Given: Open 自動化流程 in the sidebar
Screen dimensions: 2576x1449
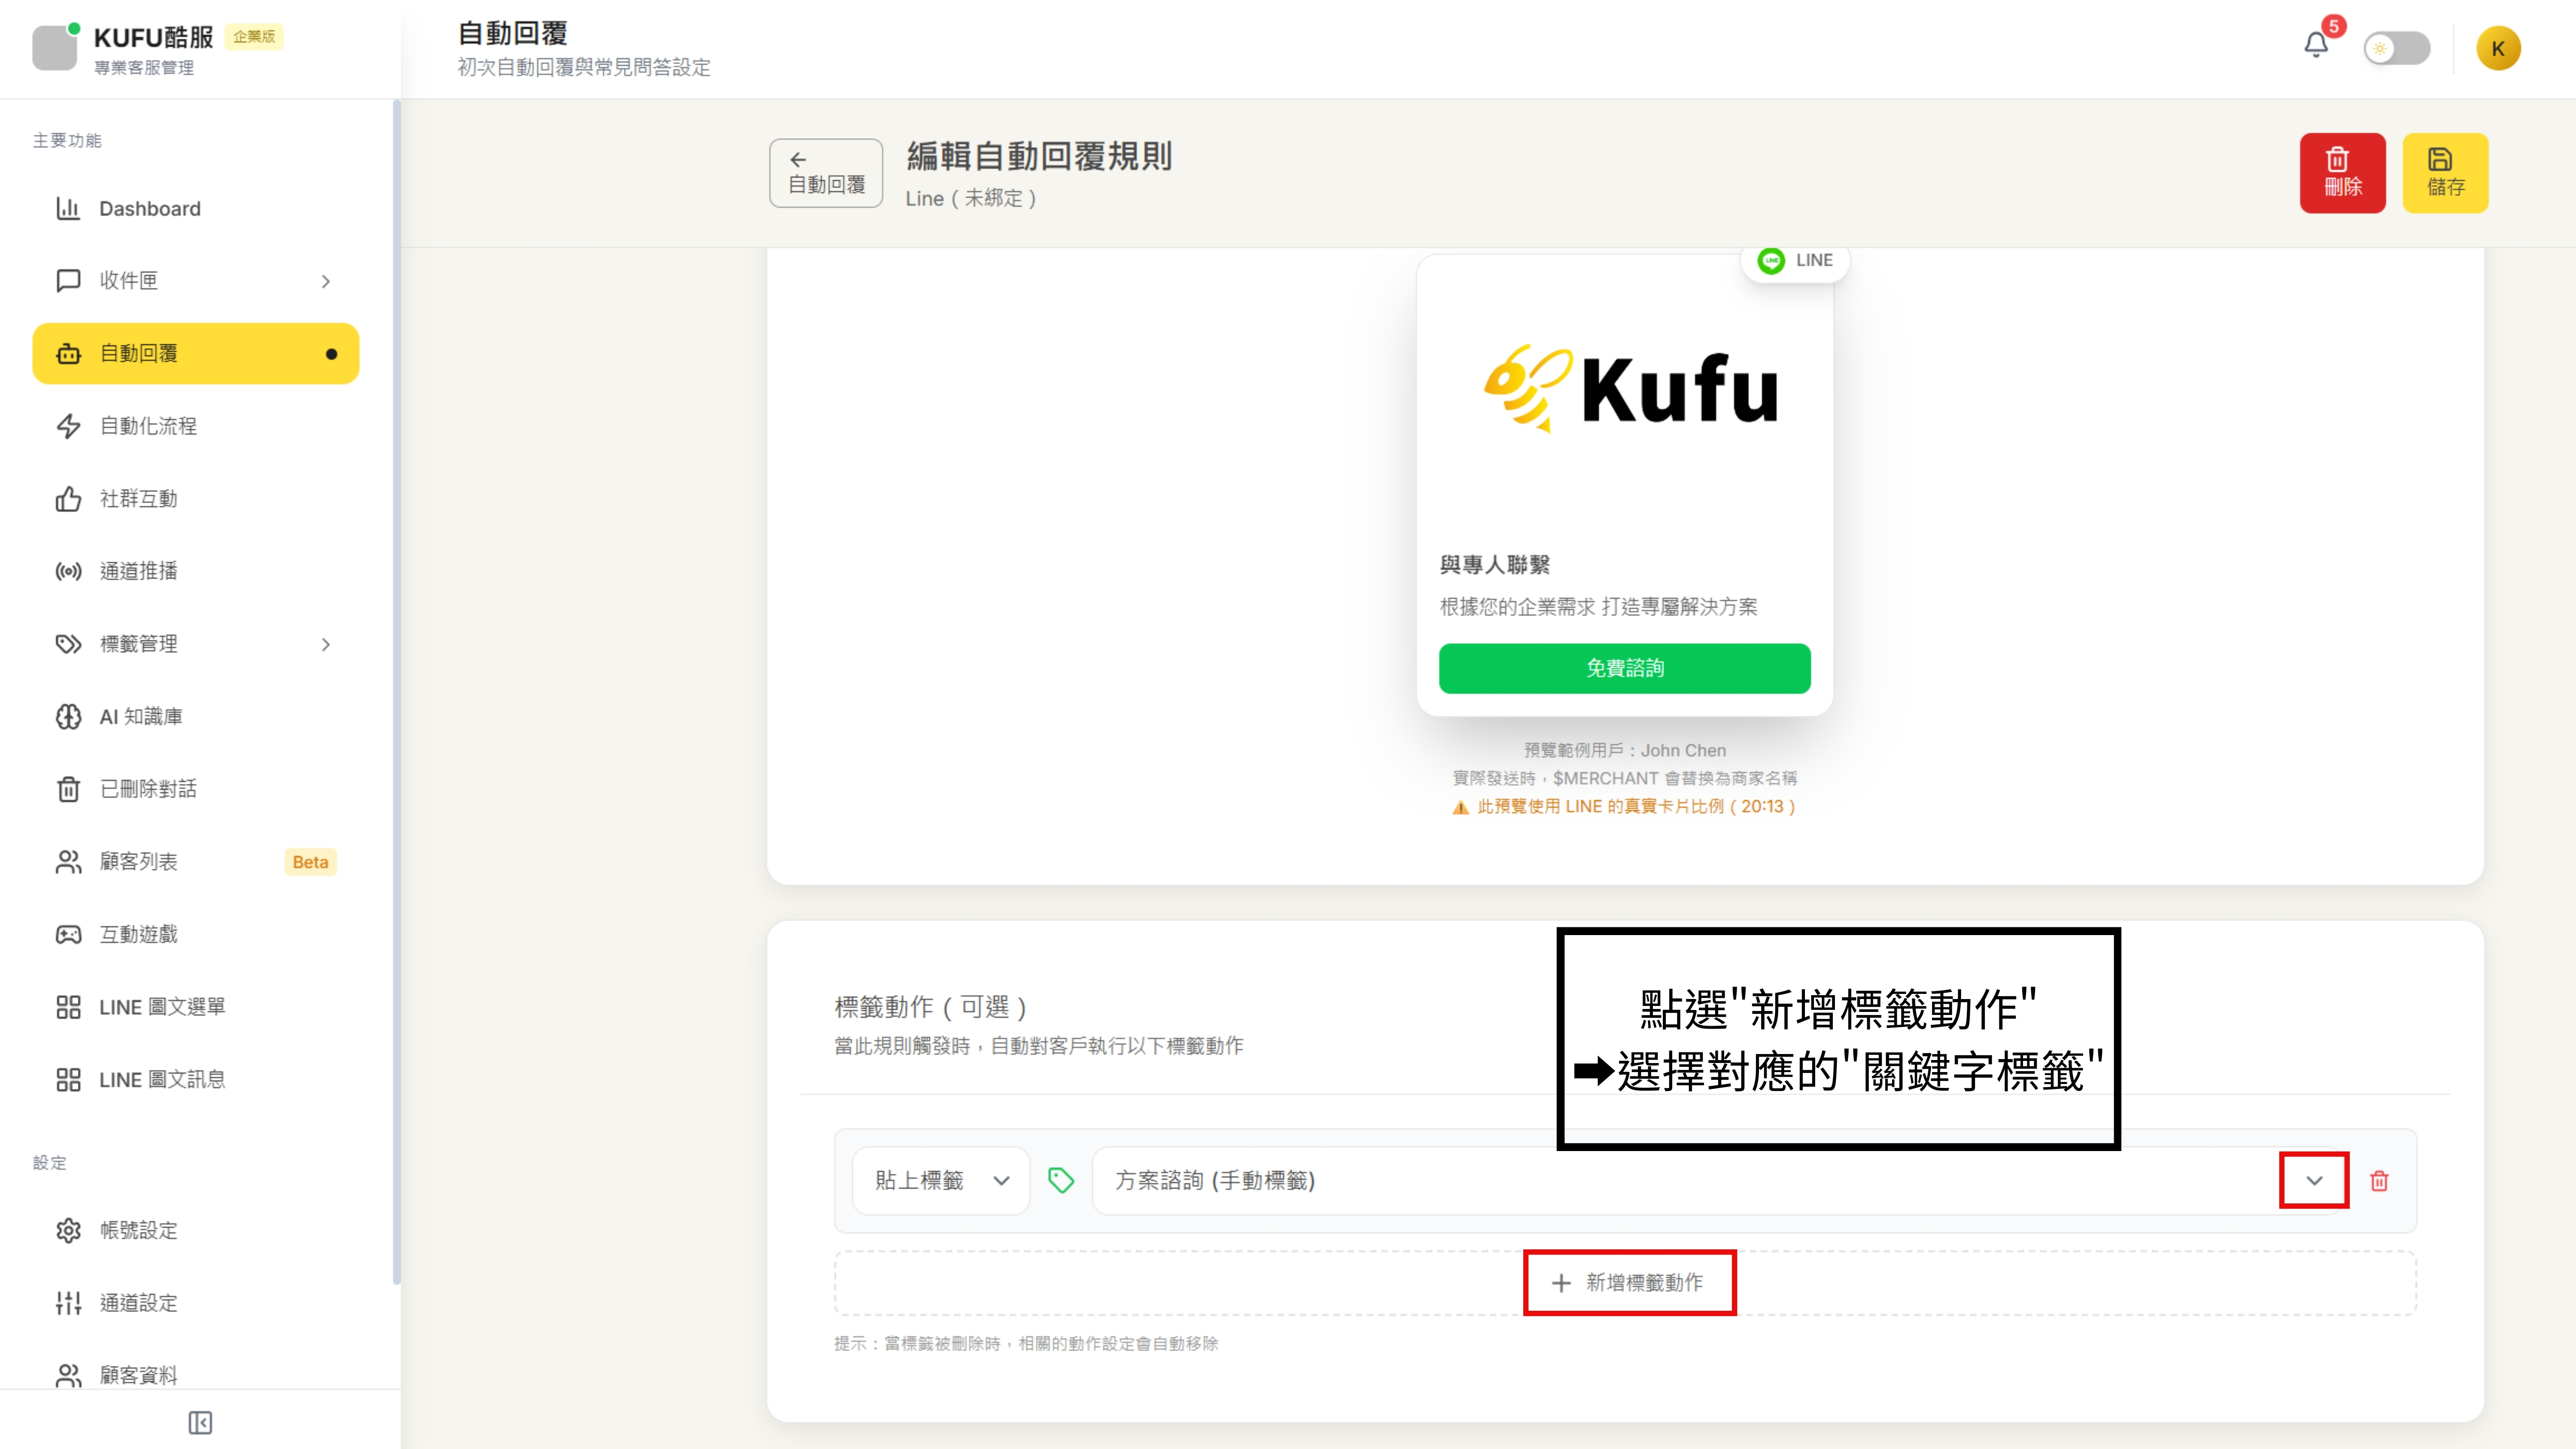Looking at the screenshot, I should click(x=148, y=426).
